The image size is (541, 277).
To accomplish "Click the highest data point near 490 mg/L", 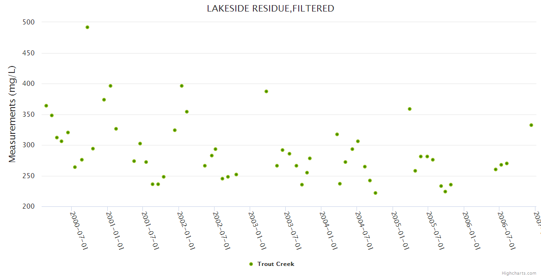I will (87, 27).
